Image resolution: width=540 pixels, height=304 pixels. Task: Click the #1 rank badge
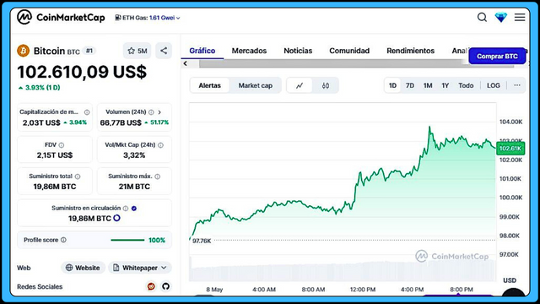point(89,51)
